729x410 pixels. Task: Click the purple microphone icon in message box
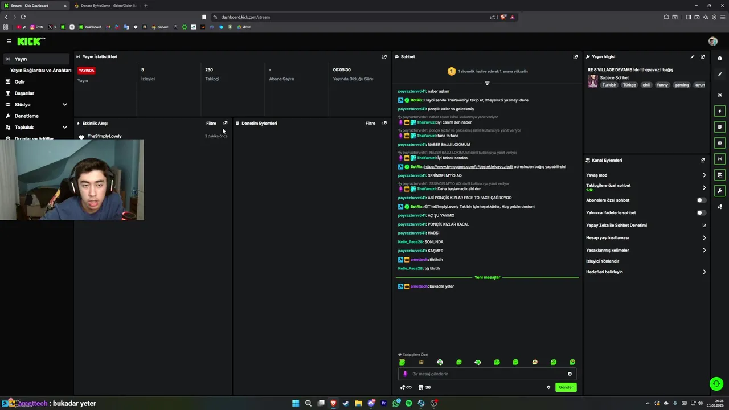point(405,374)
